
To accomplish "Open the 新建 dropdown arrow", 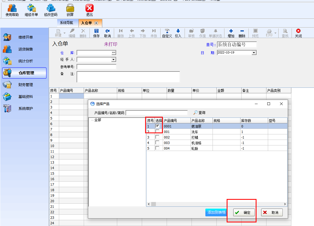I will pos(64,33).
